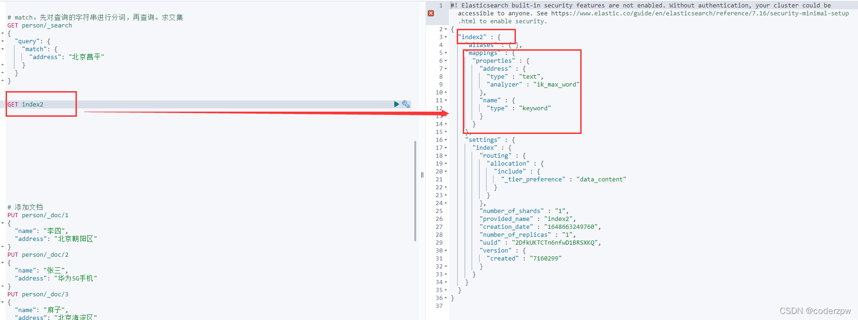Run the GET index2 request with play icon
The width and height of the screenshot is (858, 320).
pyautogui.click(x=397, y=104)
